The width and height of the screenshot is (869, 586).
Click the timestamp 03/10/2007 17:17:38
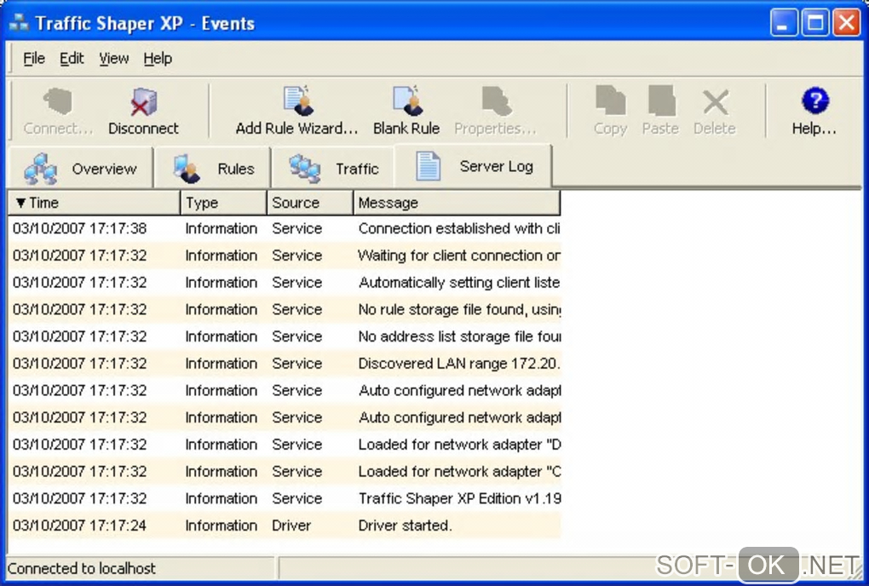(x=80, y=228)
